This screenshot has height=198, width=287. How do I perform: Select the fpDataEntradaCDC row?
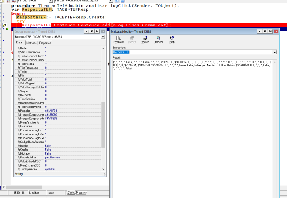[58, 165]
